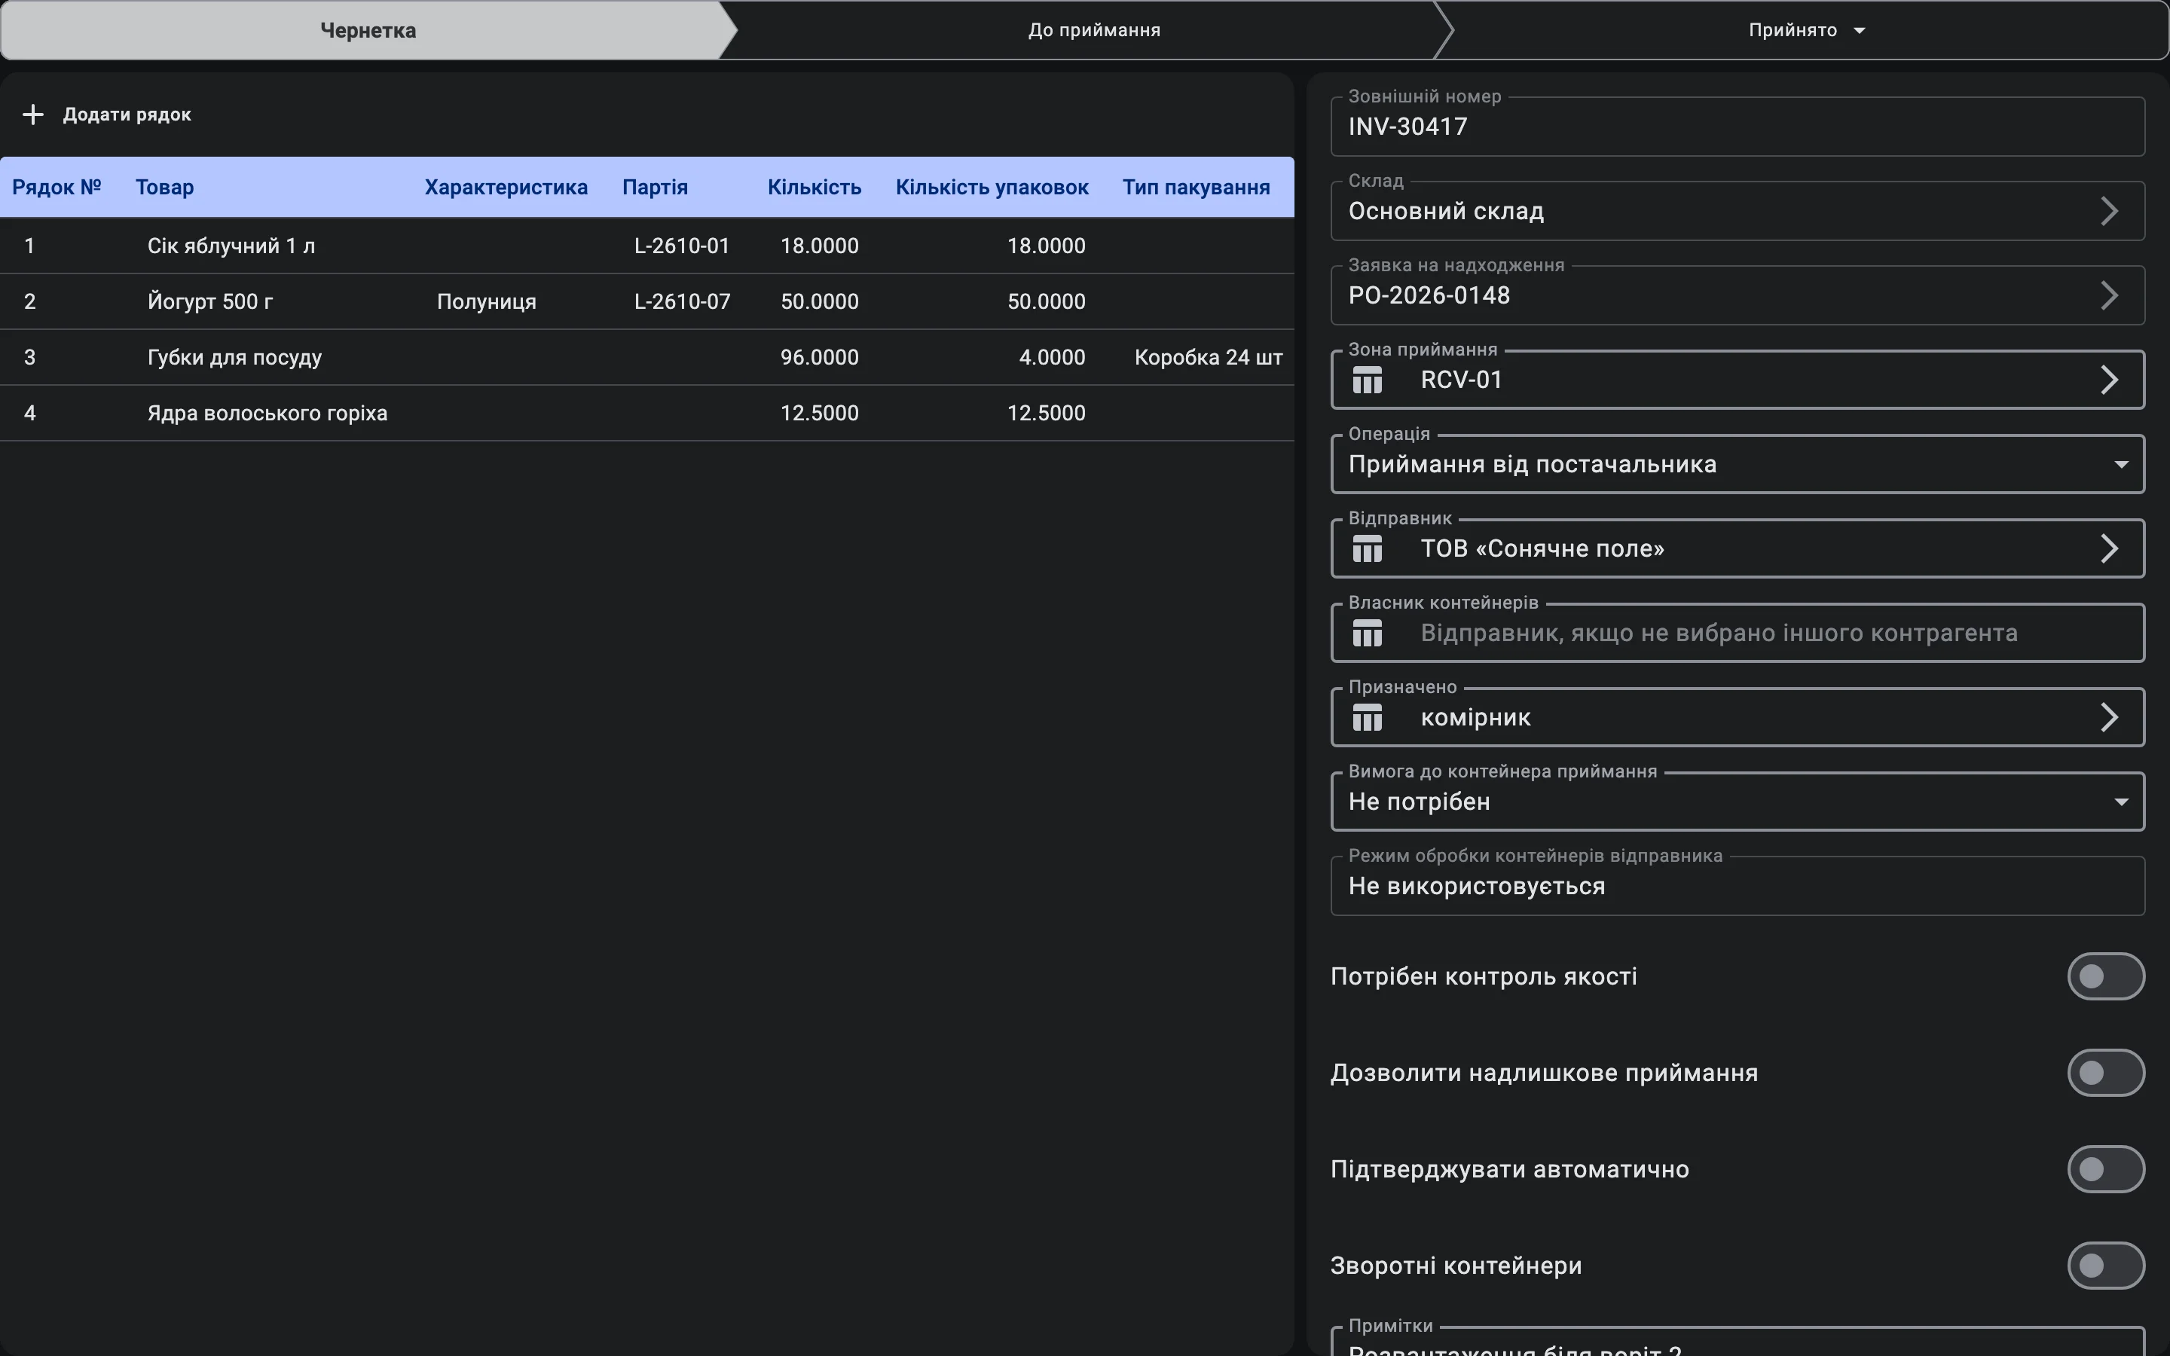
Task: Click the plus icon beside Додати рядок
Action: coord(33,115)
